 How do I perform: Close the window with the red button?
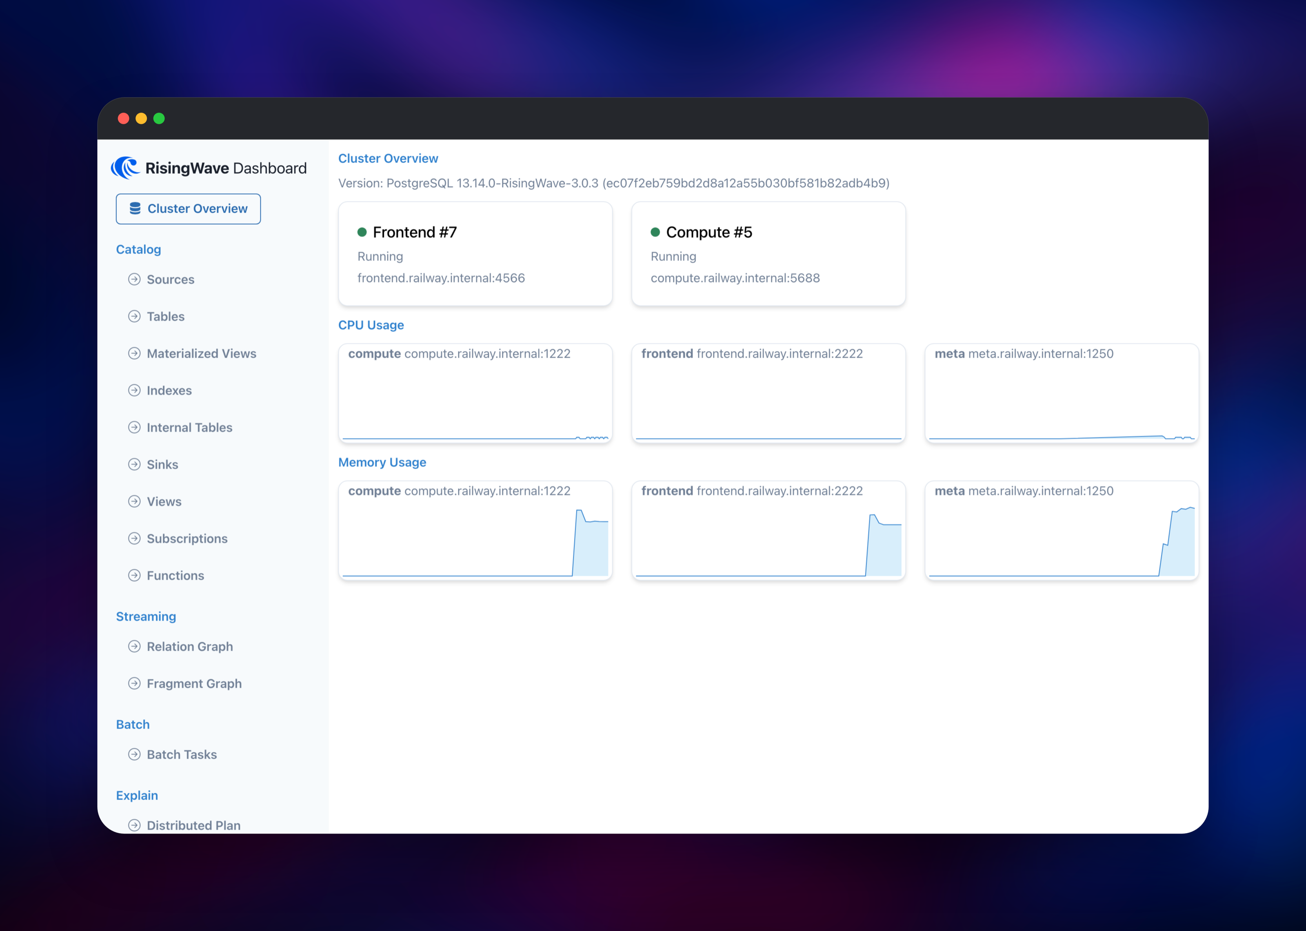[x=123, y=119]
